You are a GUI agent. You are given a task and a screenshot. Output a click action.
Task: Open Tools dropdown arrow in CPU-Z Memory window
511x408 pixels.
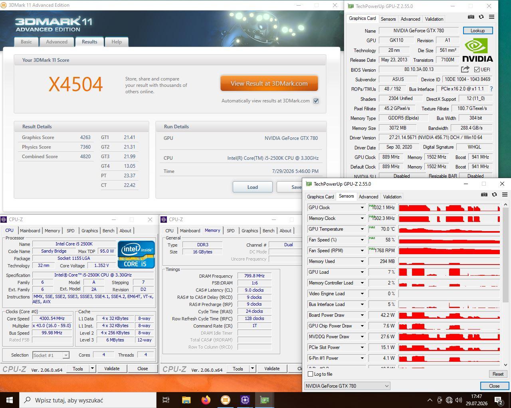pos(252,369)
